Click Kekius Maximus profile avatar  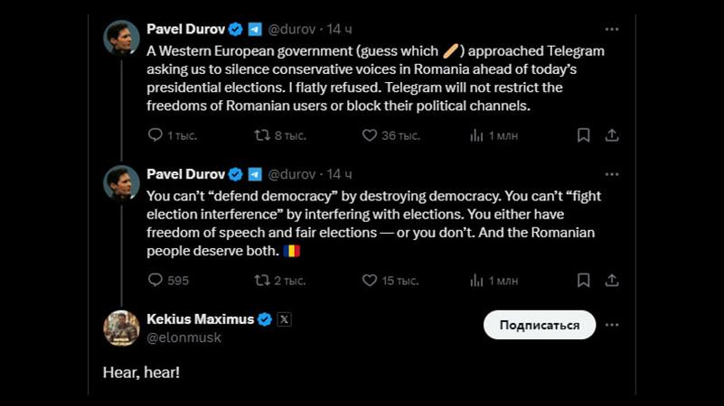[x=121, y=328]
